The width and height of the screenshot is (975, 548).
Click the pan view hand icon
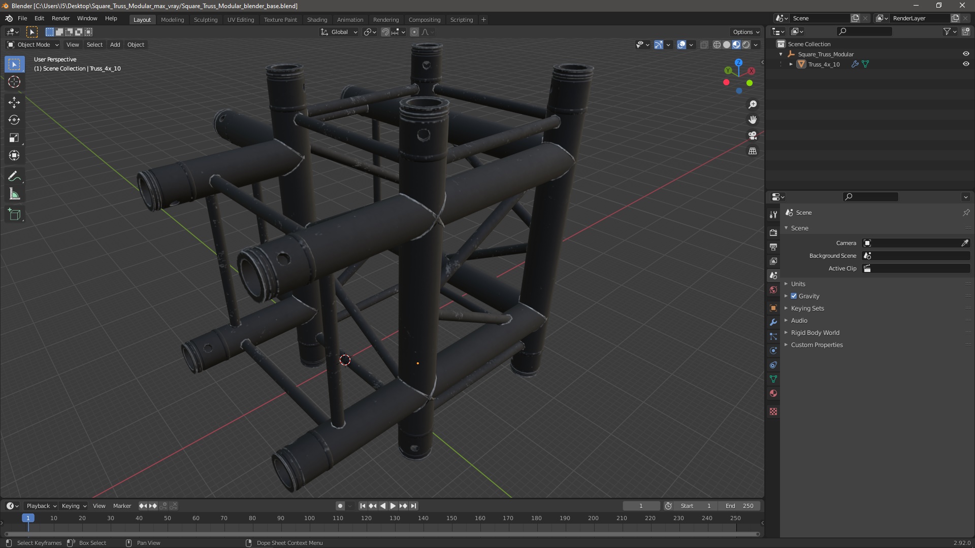753,120
